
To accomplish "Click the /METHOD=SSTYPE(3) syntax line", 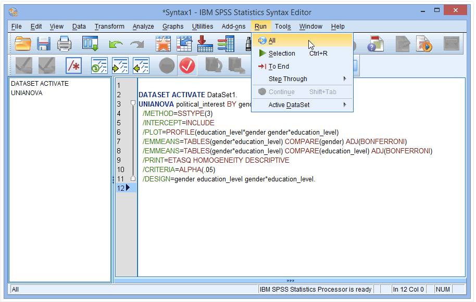I will click(178, 113).
